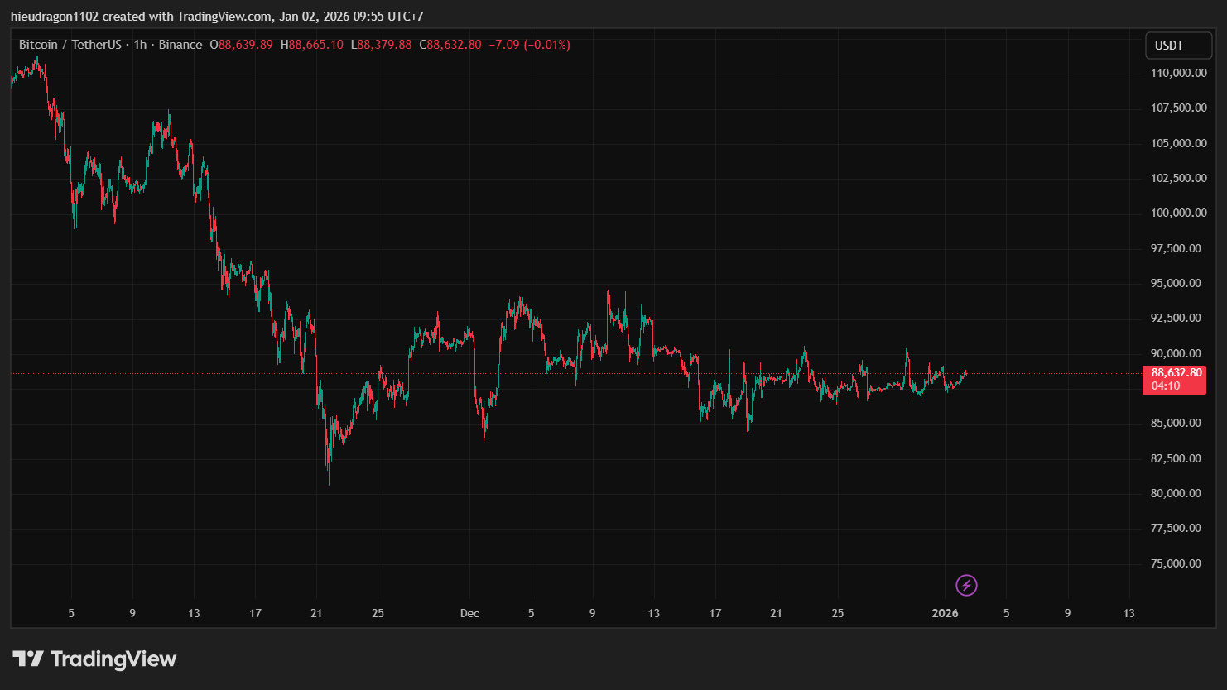Click the change value −7.09 (−0.01%)

click(529, 45)
